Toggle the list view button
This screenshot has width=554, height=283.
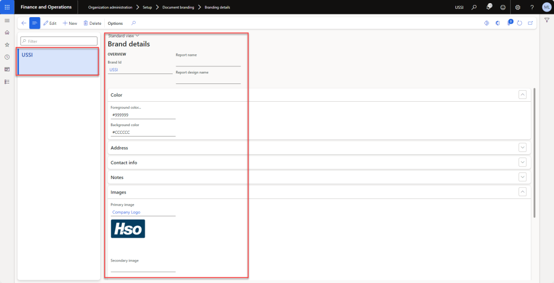(34, 23)
